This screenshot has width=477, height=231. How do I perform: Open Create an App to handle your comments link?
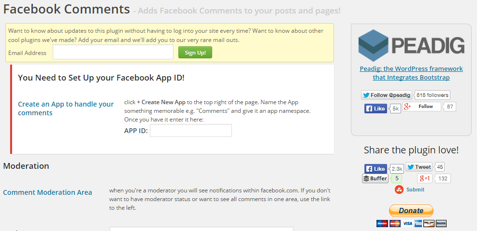[66, 109]
